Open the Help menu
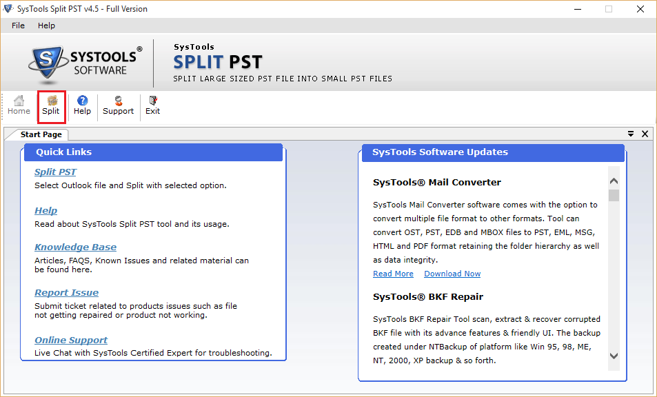657x397 pixels. (x=46, y=26)
